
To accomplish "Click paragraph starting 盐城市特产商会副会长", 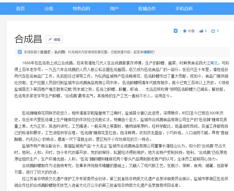I will (x=121, y=152).
